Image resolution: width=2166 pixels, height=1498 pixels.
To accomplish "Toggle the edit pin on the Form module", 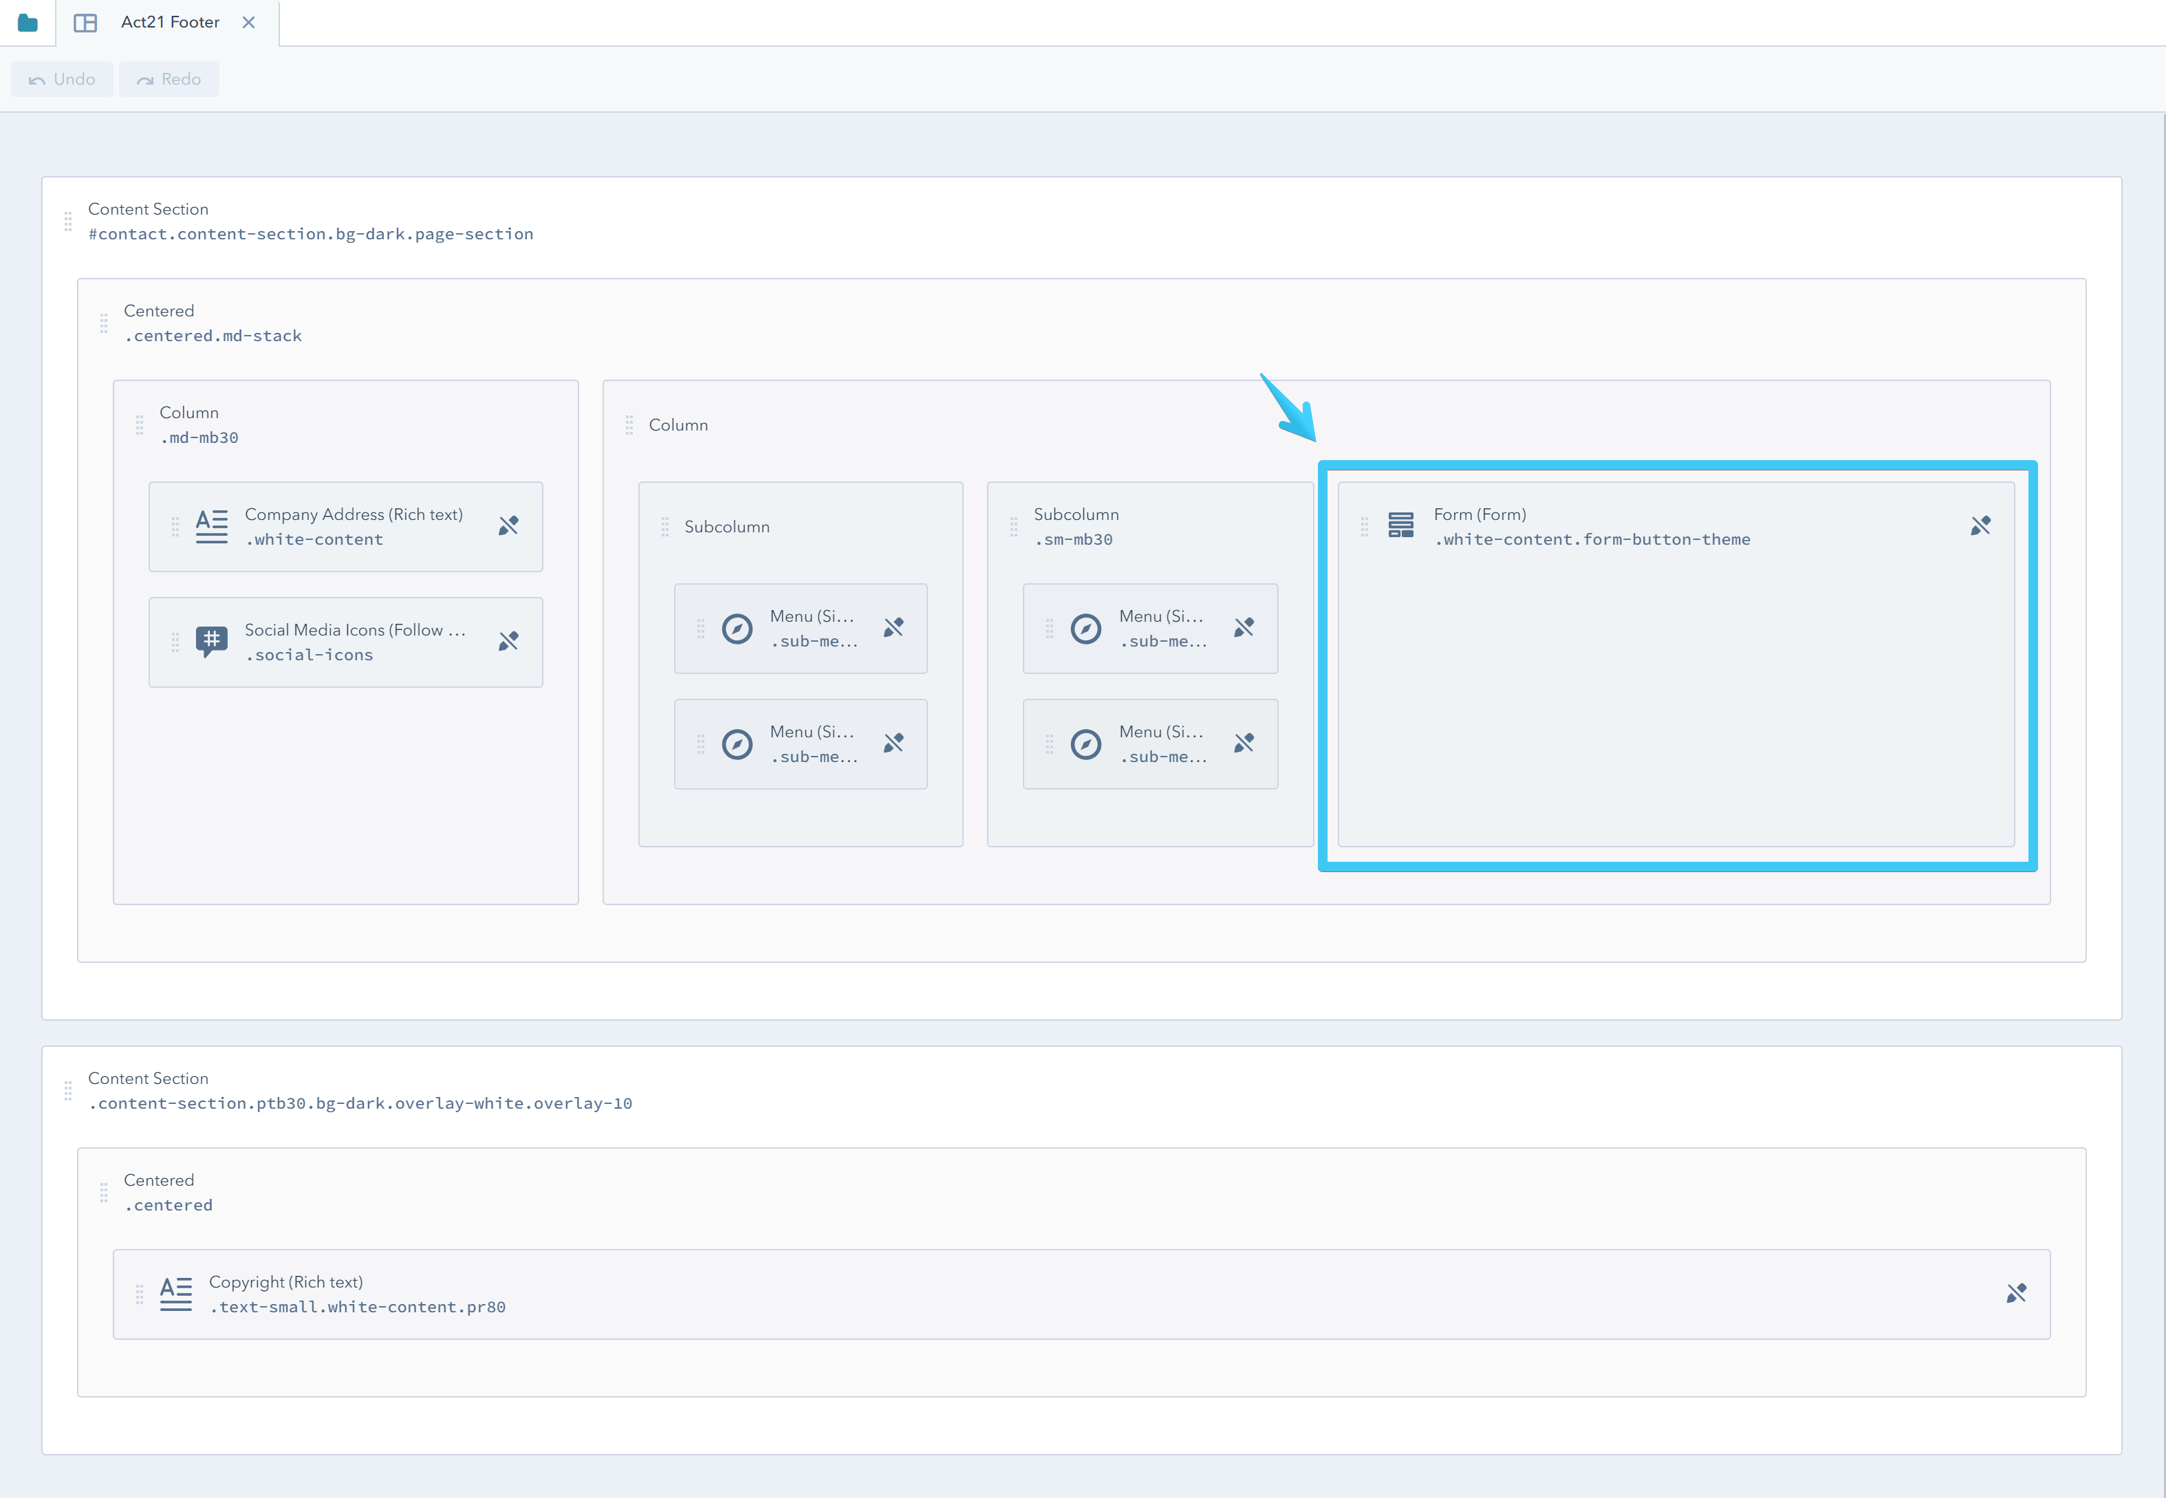I will 1981,525.
